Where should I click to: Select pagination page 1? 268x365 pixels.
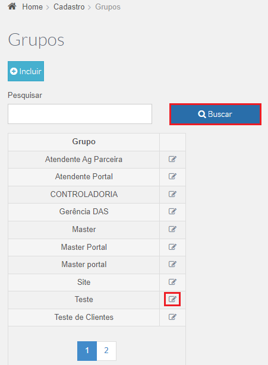pos(87,351)
